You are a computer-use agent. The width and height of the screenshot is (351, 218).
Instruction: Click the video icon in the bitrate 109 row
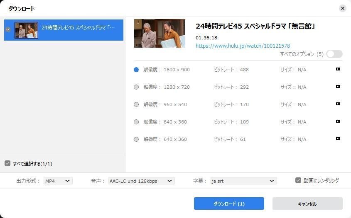pyautogui.click(x=338, y=121)
